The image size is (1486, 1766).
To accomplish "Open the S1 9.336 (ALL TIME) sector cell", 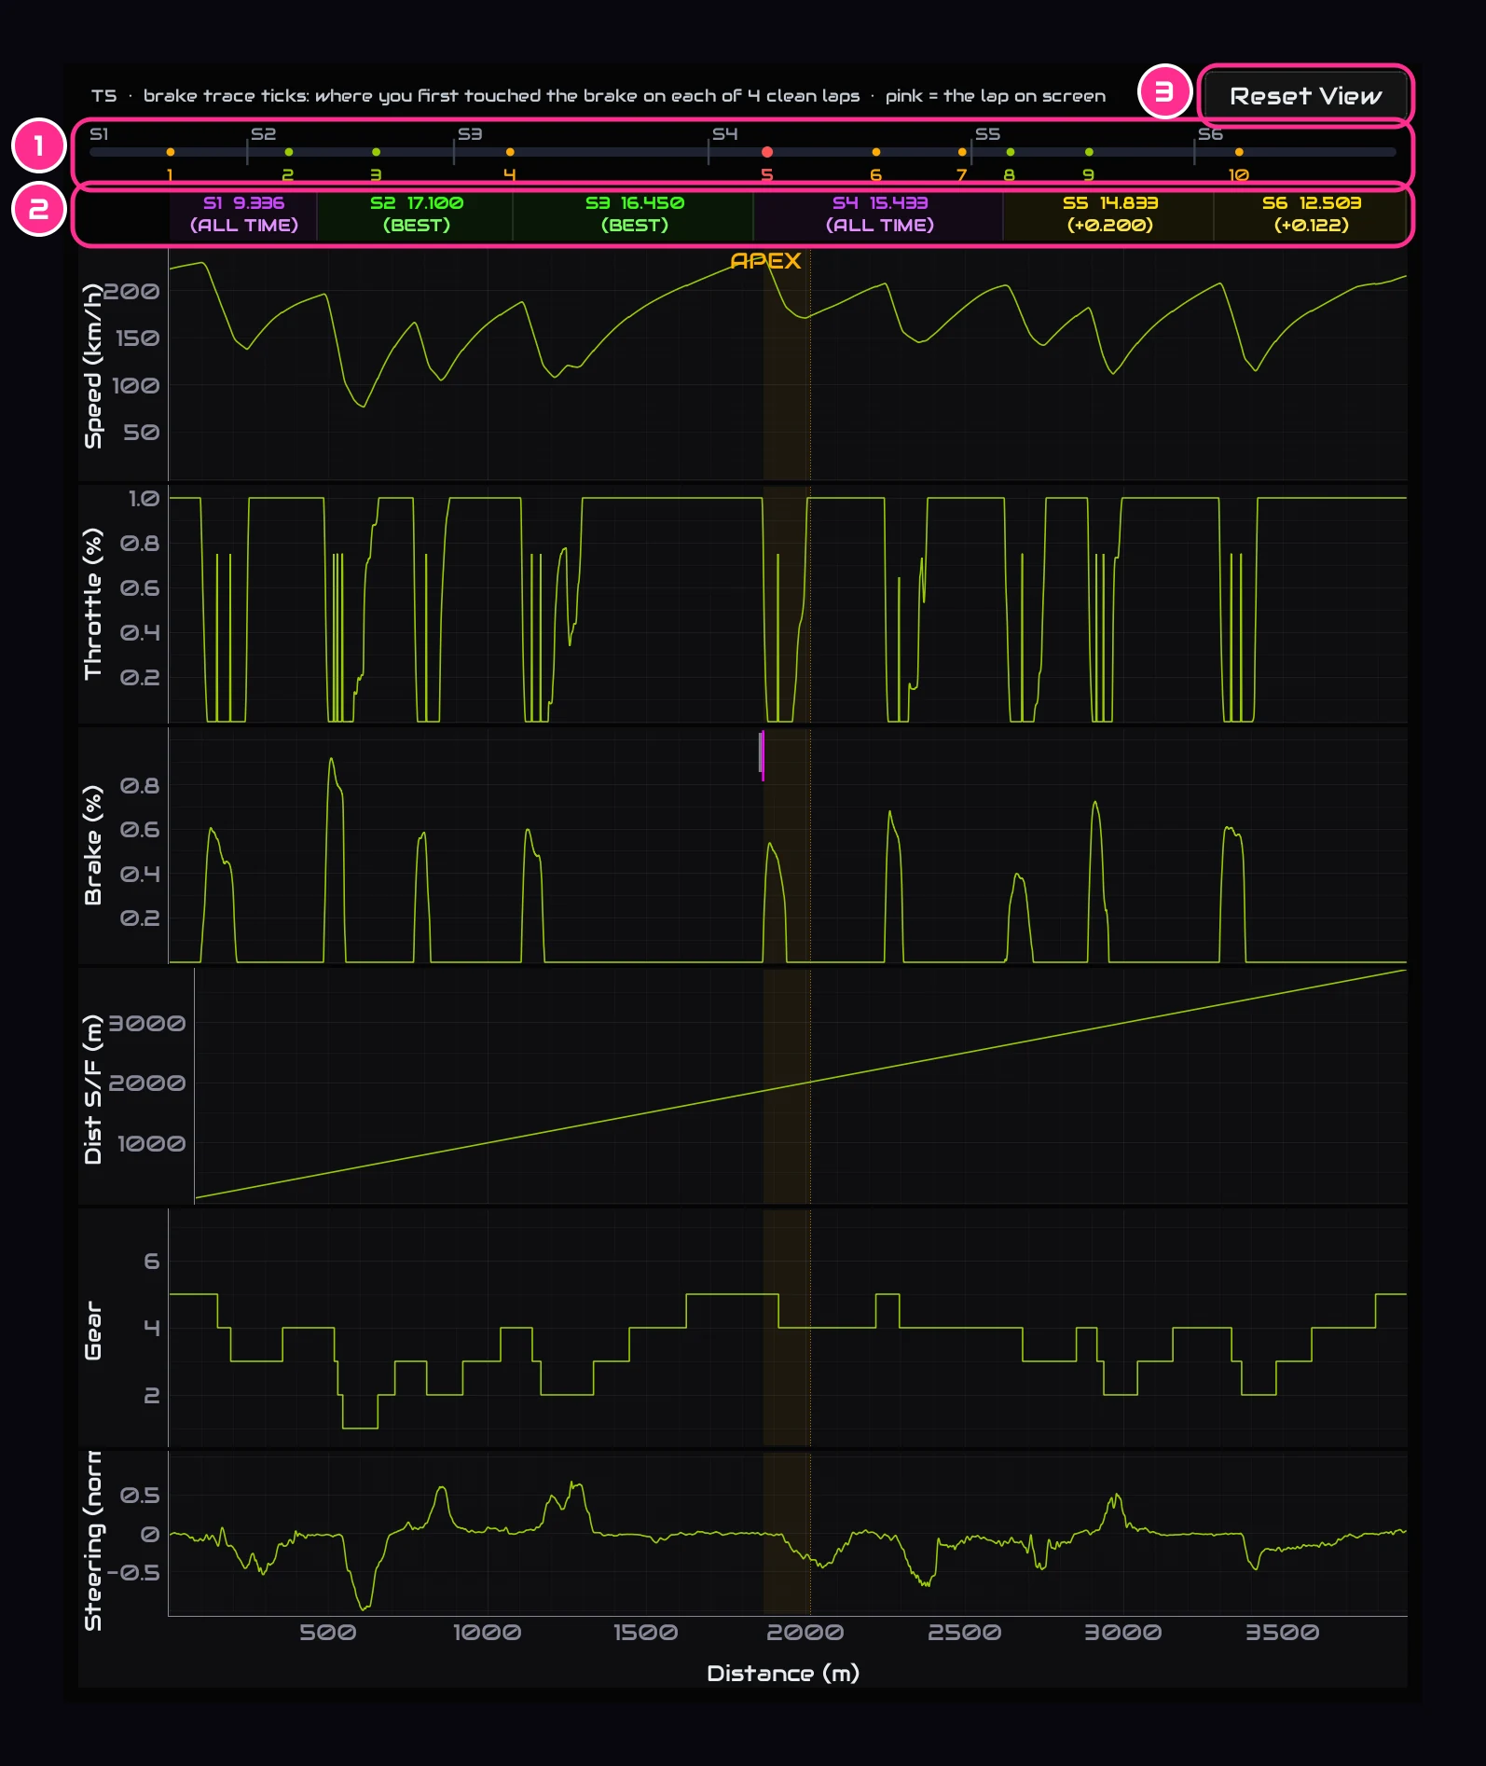I will click(243, 214).
